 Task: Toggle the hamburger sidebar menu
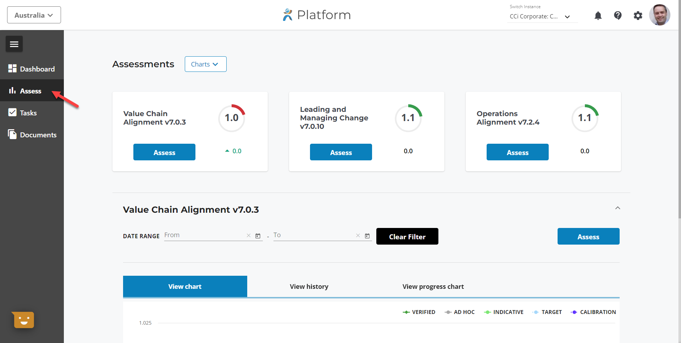coord(14,44)
